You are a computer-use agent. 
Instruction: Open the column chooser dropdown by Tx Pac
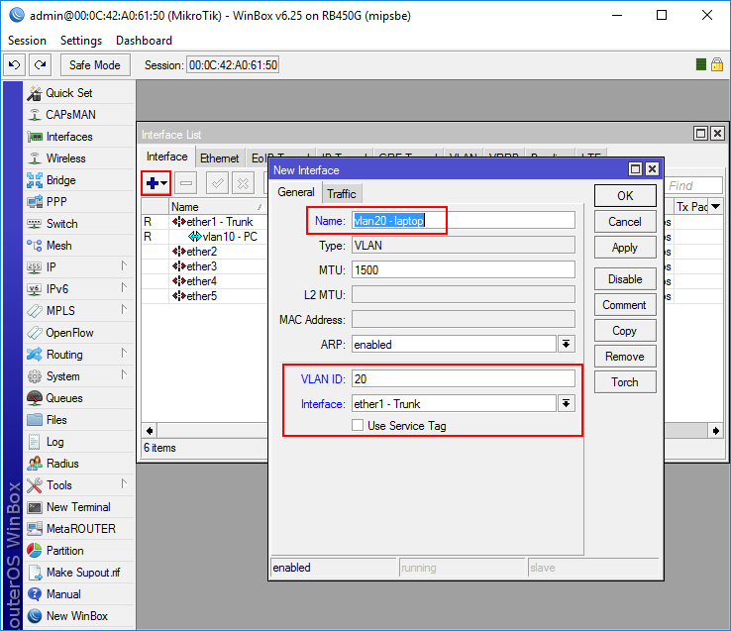[716, 206]
